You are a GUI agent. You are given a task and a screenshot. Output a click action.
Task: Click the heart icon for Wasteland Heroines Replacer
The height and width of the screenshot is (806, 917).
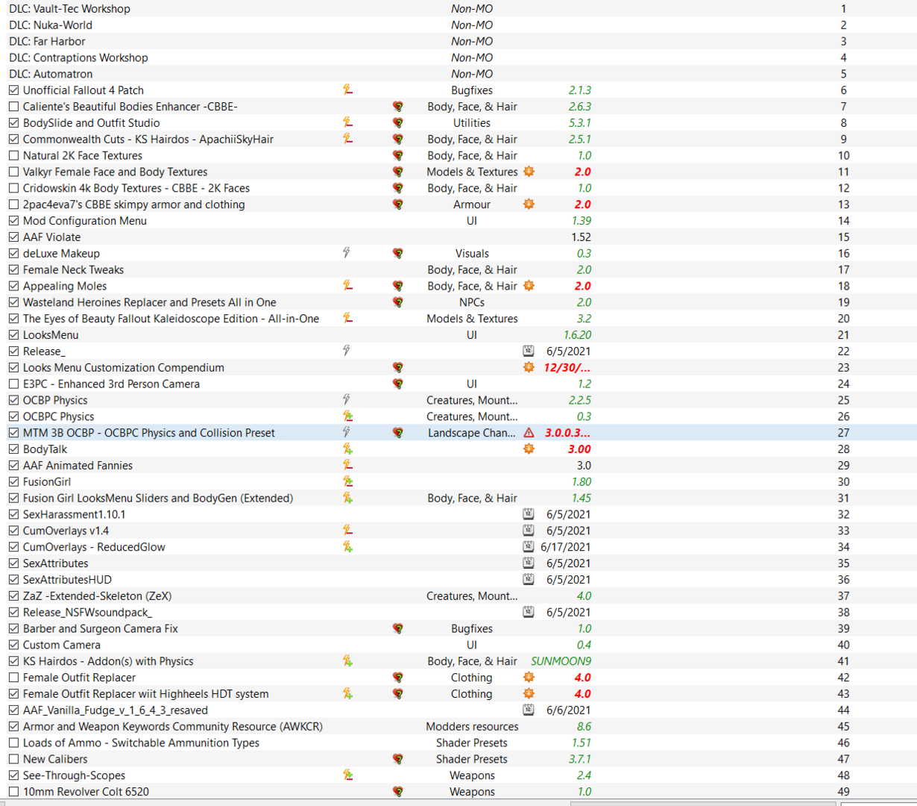coord(398,302)
